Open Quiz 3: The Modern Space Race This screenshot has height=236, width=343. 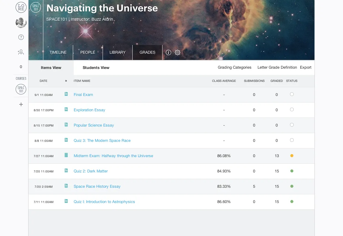[102, 140]
